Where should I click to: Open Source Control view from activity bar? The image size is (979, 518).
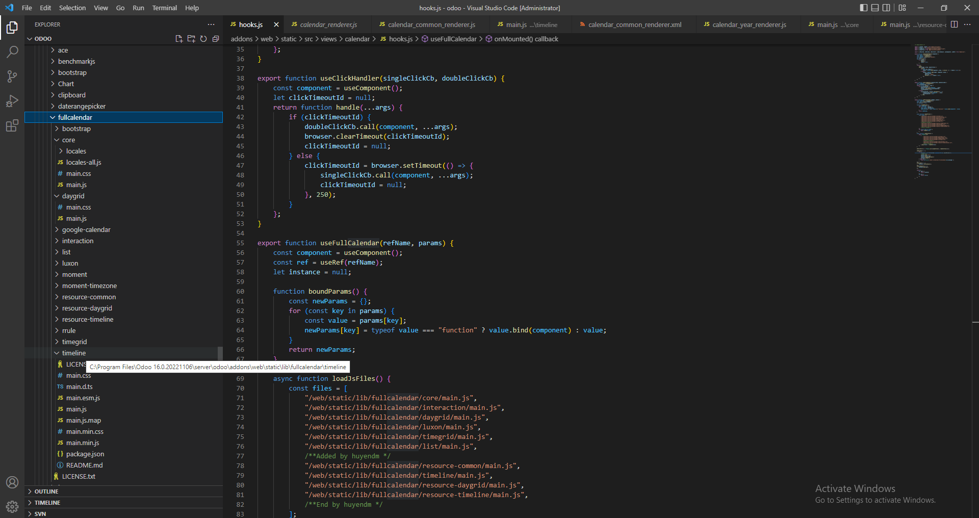click(12, 76)
